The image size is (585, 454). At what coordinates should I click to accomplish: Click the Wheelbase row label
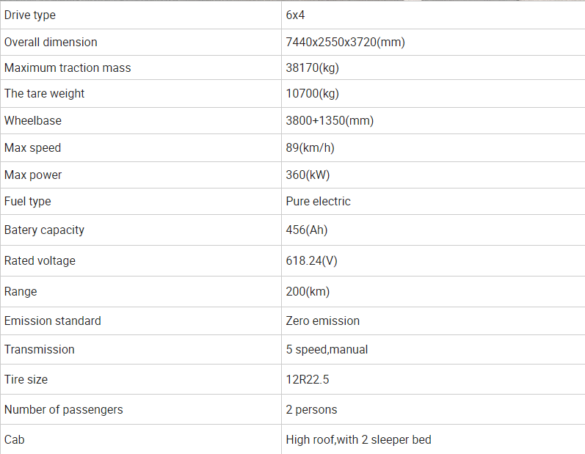33,121
